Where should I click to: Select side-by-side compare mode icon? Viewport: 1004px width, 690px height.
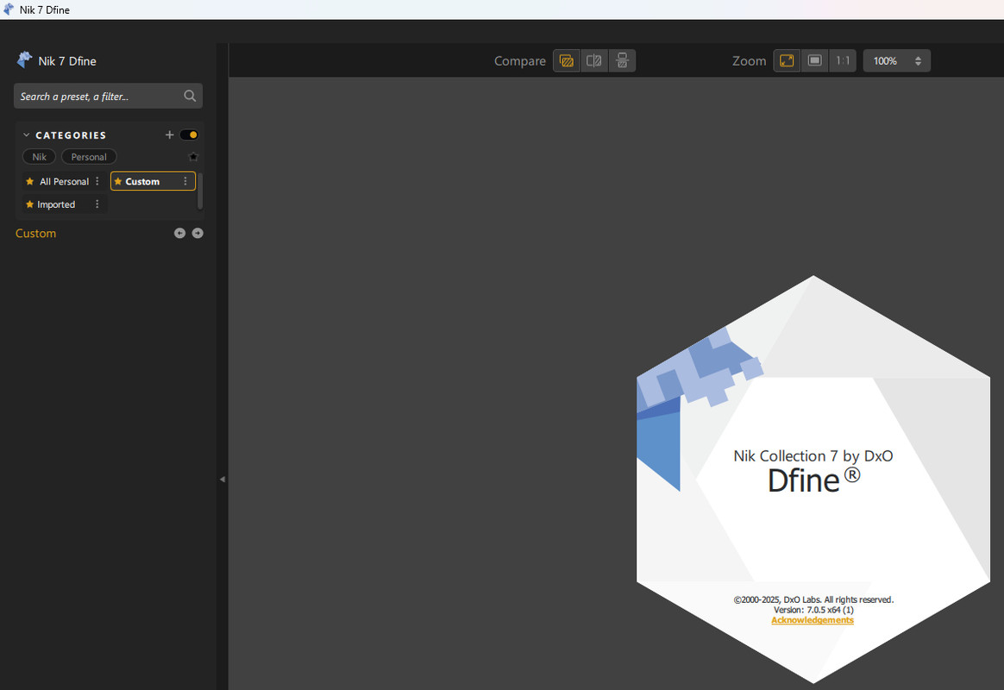point(622,61)
